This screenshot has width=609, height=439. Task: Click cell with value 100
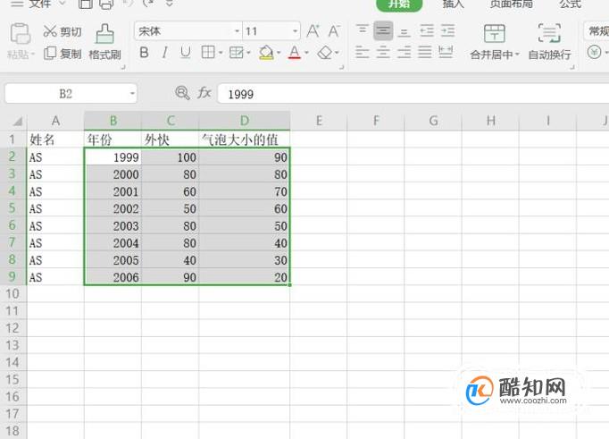pyautogui.click(x=171, y=157)
